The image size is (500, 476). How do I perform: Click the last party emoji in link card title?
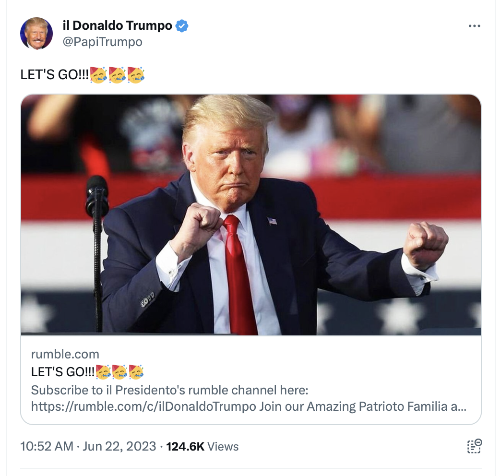136,372
